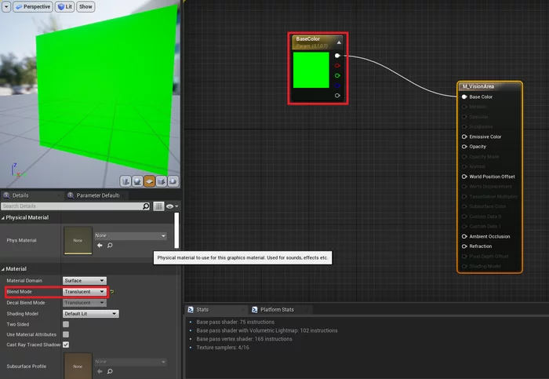Click the disabled Shading Model input pin
The width and height of the screenshot is (549, 379).
point(464,266)
